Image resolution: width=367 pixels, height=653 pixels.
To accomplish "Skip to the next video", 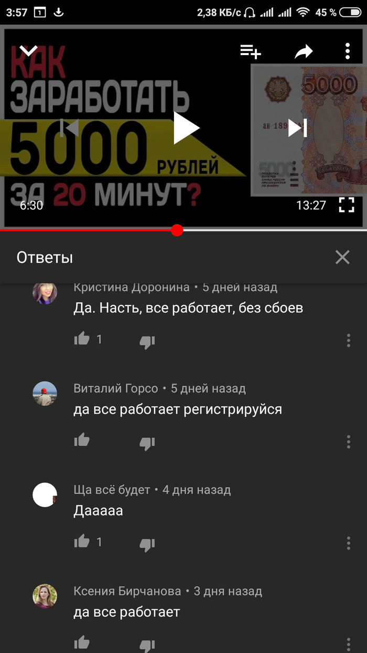I will click(x=297, y=128).
